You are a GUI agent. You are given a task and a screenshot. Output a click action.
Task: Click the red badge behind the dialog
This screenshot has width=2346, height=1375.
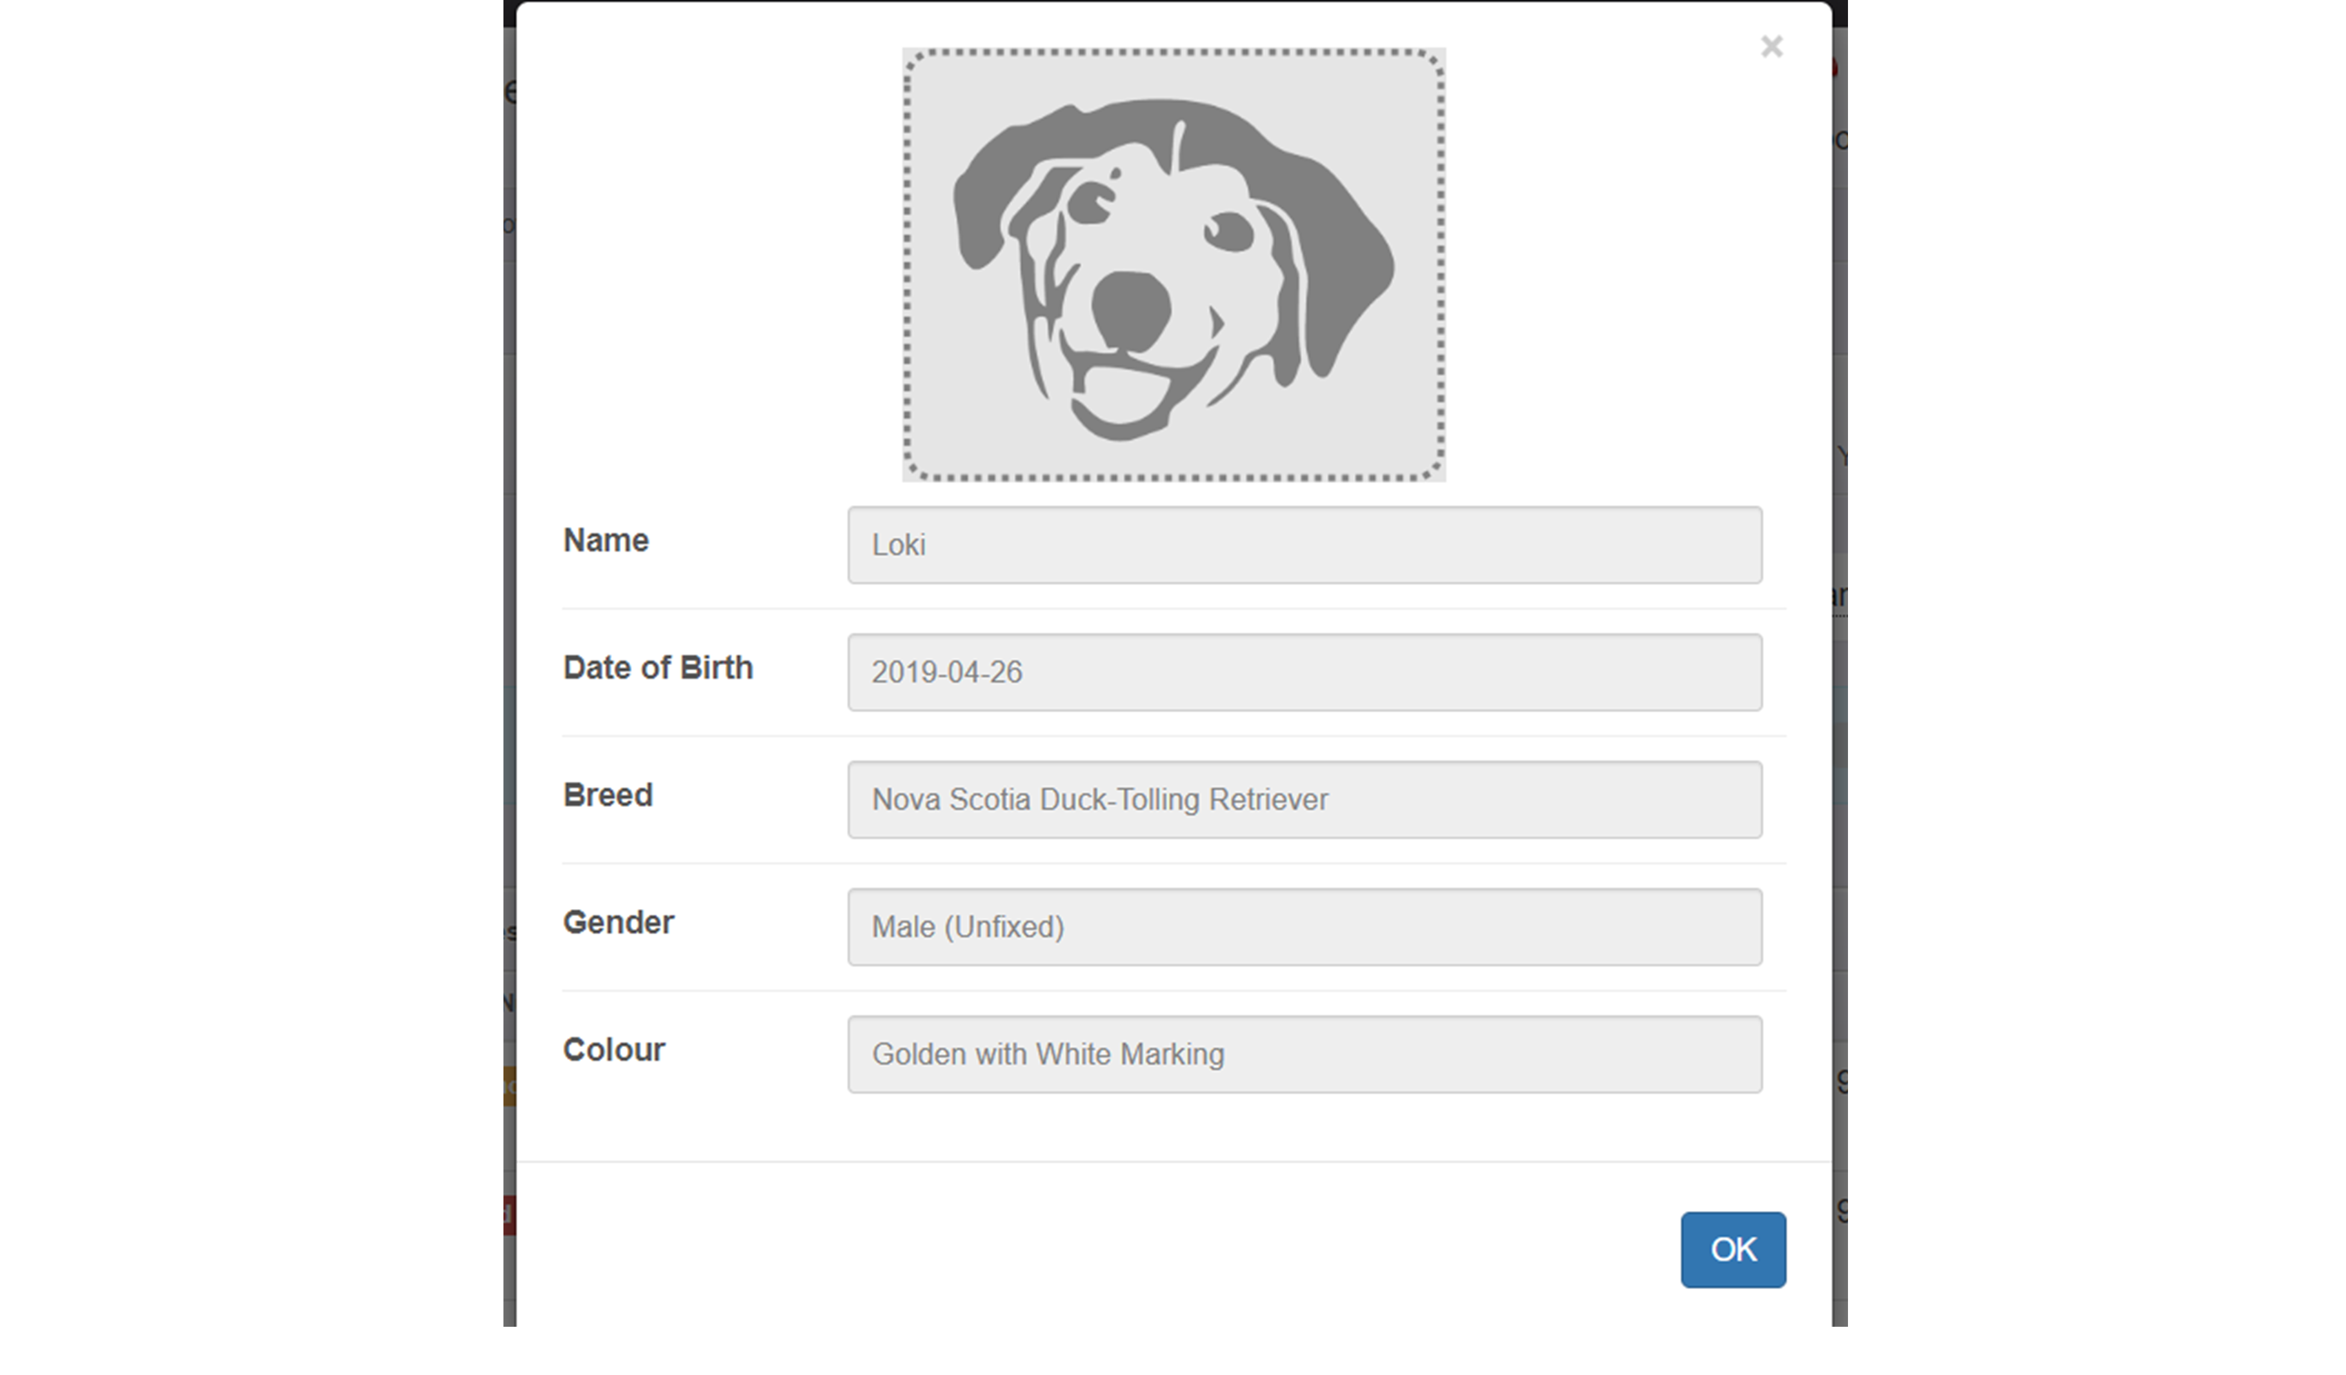509,1215
